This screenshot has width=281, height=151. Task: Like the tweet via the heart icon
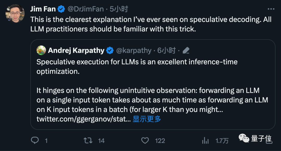click(x=145, y=141)
